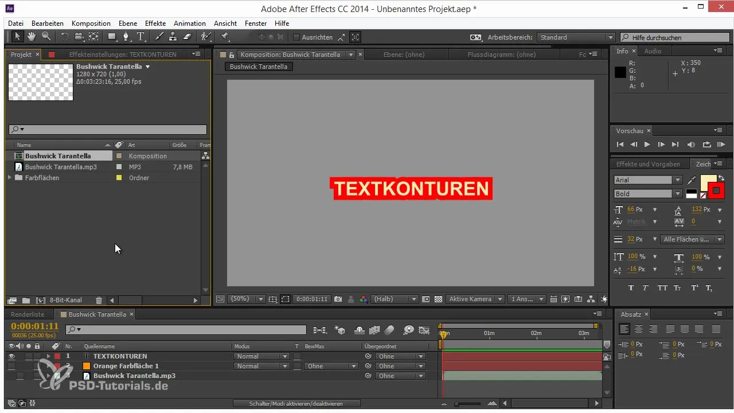Hide the TEXTKONTUREN layer eye toggle
This screenshot has width=734, height=413.
(x=11, y=356)
